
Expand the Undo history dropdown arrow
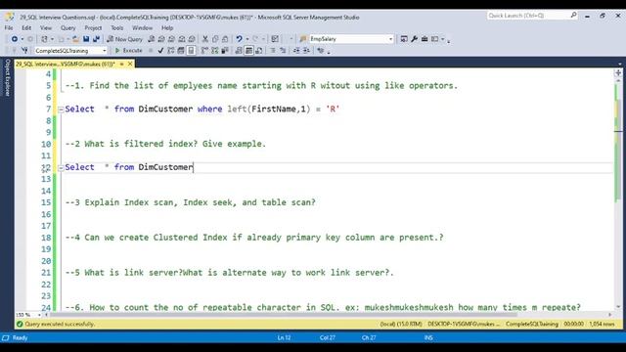(247, 39)
